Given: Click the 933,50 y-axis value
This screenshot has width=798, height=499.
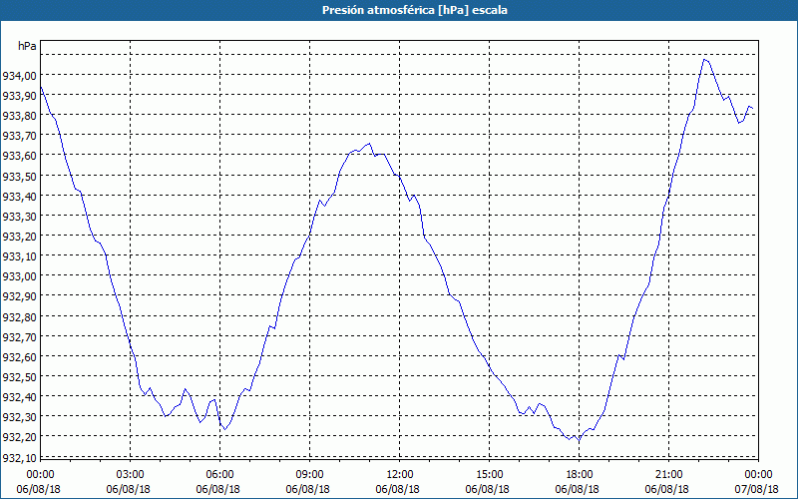Looking at the screenshot, I should tap(19, 177).
